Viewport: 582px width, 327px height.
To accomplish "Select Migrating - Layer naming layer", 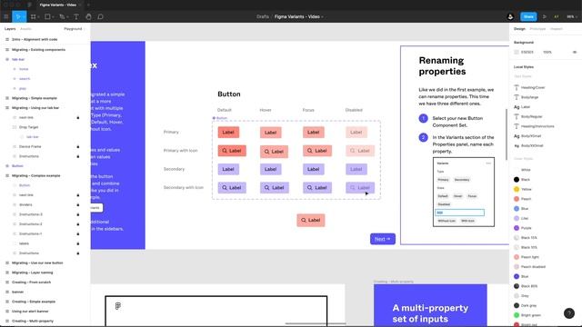I will (x=33, y=272).
